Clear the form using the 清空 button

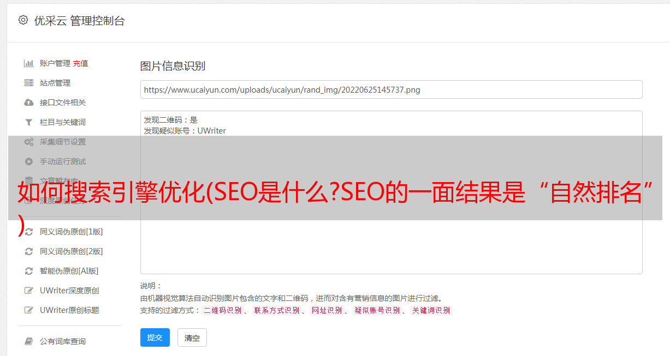[192, 338]
